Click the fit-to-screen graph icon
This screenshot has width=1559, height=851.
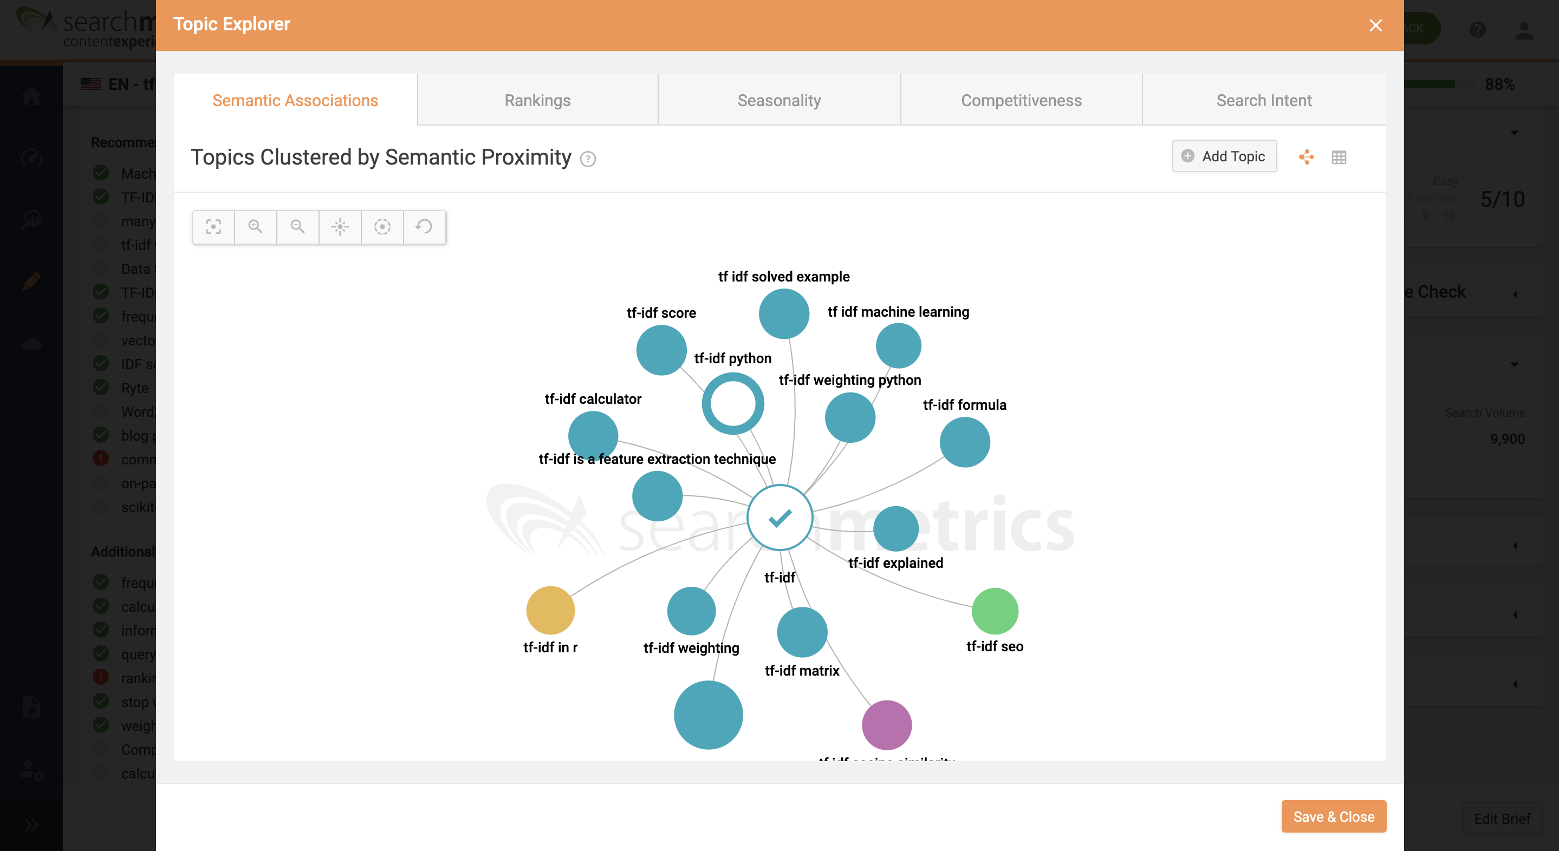pyautogui.click(x=213, y=227)
